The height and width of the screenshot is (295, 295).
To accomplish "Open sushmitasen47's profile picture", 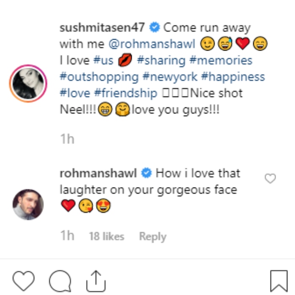I will point(28,84).
